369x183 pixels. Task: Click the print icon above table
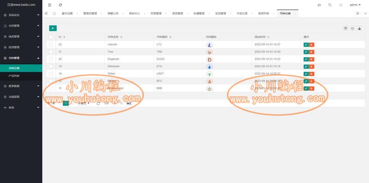359,28
